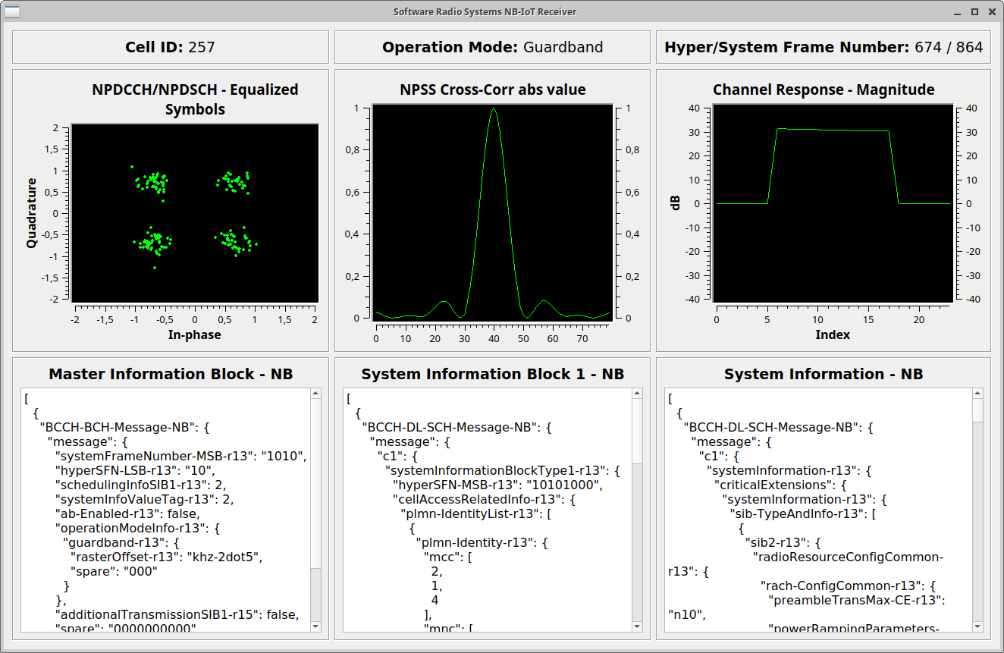Click the "systemInfoValueTag-r13": 2 line
The image size is (1004, 653).
(x=144, y=499)
